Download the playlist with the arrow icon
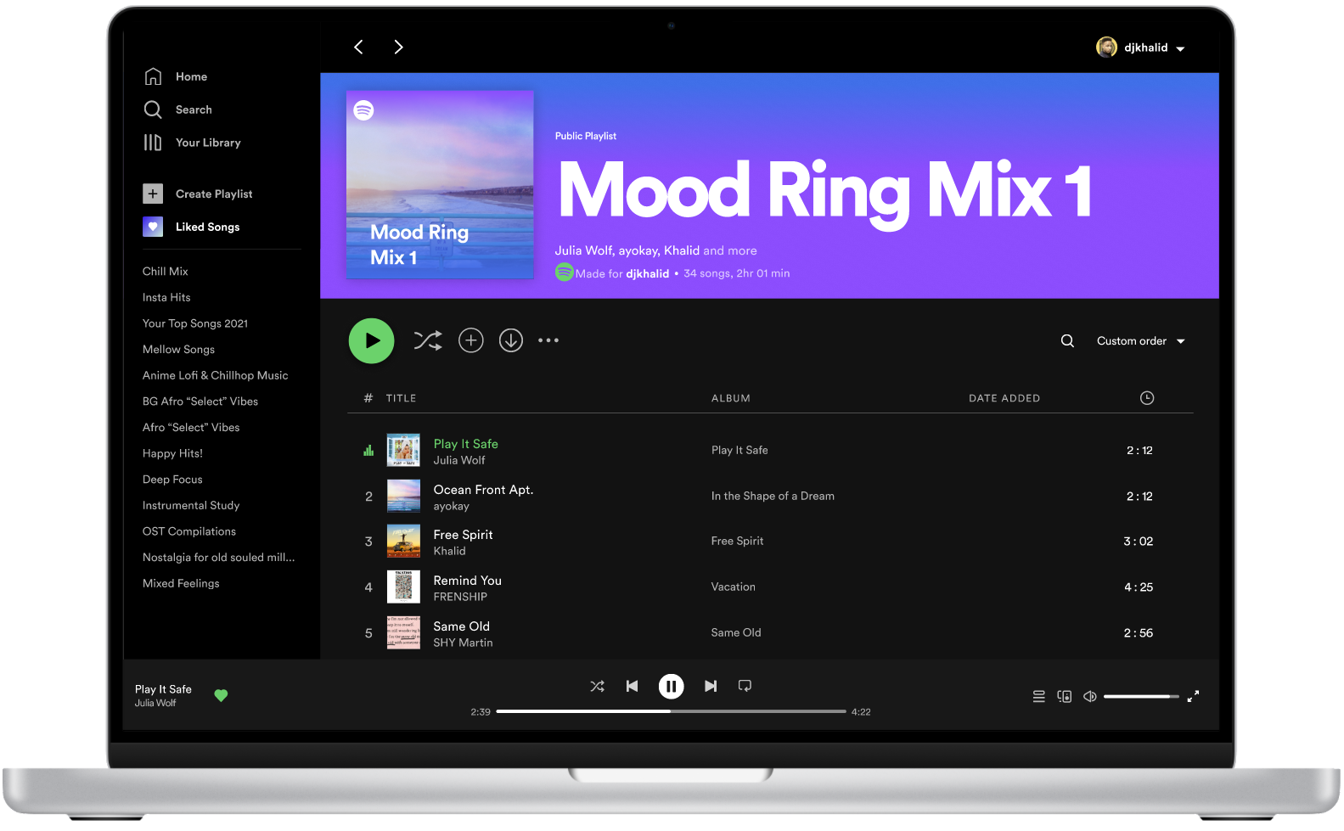 coord(511,340)
